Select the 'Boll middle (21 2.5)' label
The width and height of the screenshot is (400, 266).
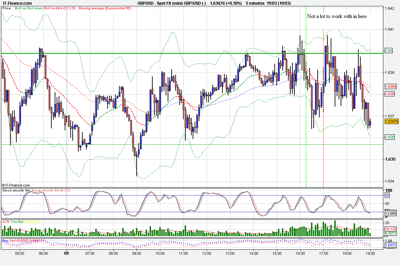60,8
